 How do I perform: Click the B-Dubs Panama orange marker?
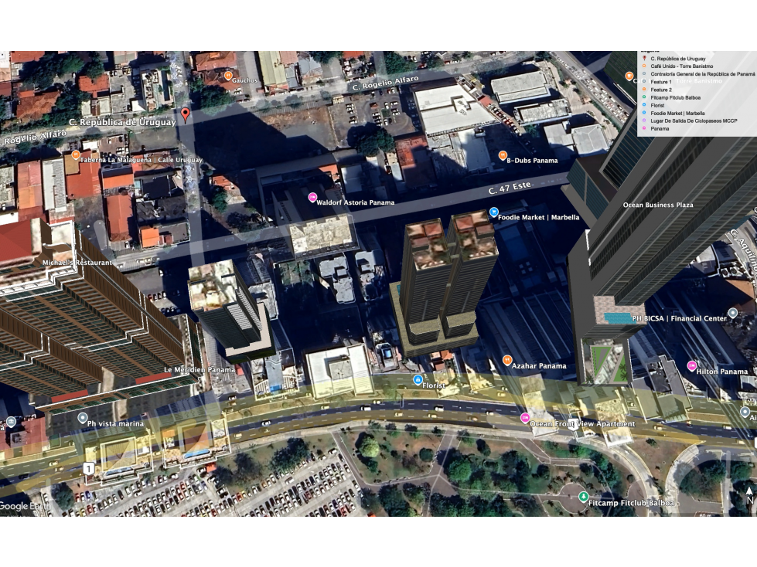pos(503,155)
